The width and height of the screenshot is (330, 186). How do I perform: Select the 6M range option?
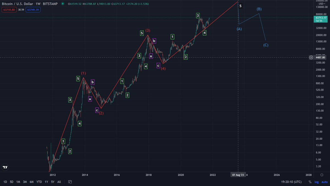pos(31,182)
